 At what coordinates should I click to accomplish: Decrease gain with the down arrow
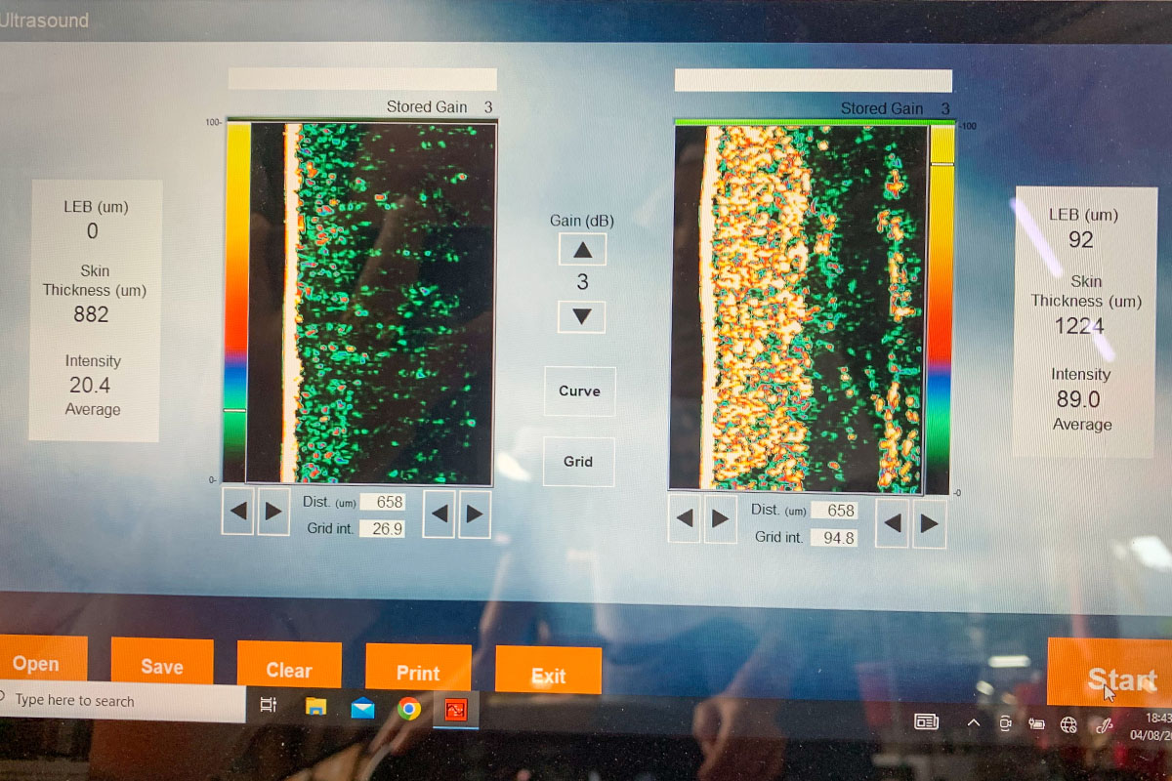pyautogui.click(x=582, y=317)
